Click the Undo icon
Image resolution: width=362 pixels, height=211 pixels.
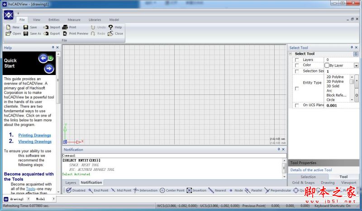(x=93, y=27)
